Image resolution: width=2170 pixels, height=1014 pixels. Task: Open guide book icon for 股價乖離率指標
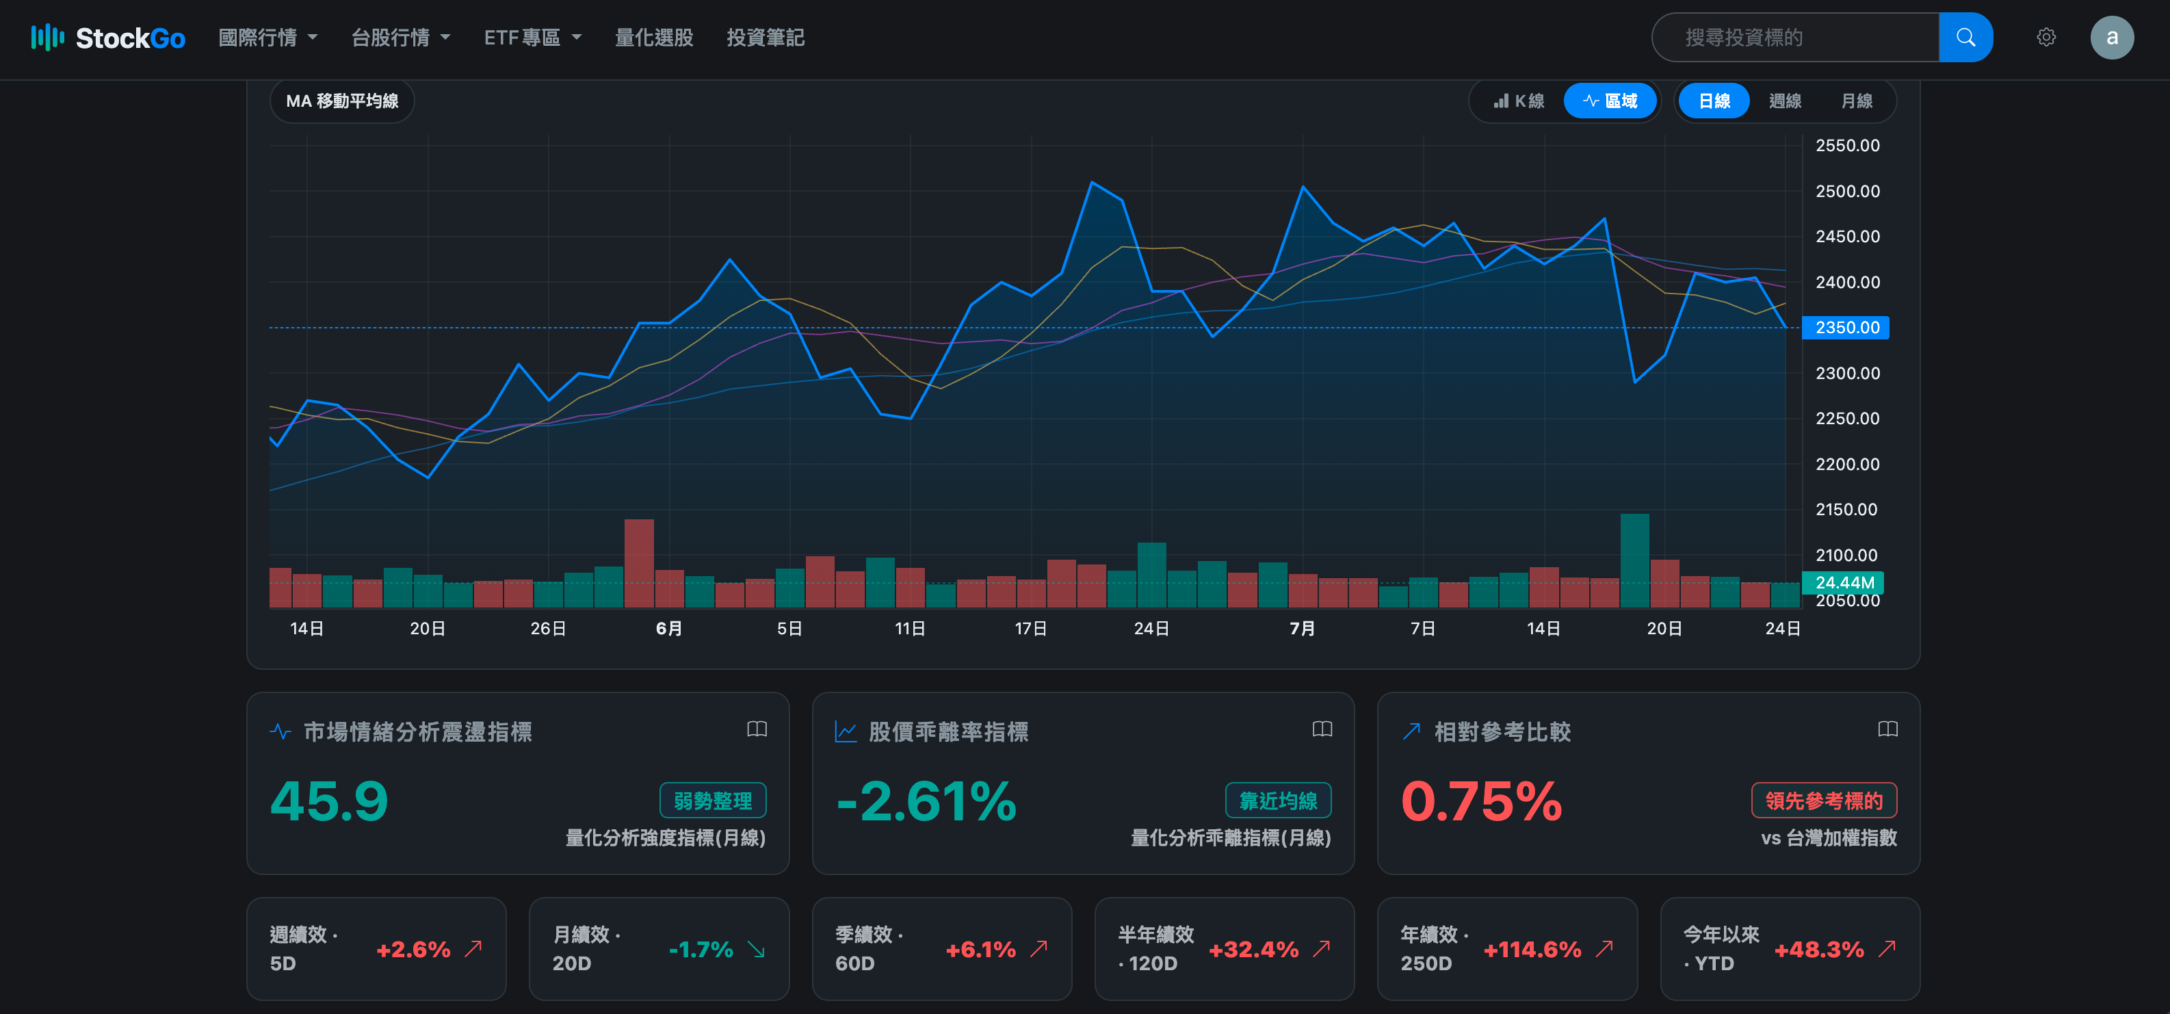[x=1322, y=729]
